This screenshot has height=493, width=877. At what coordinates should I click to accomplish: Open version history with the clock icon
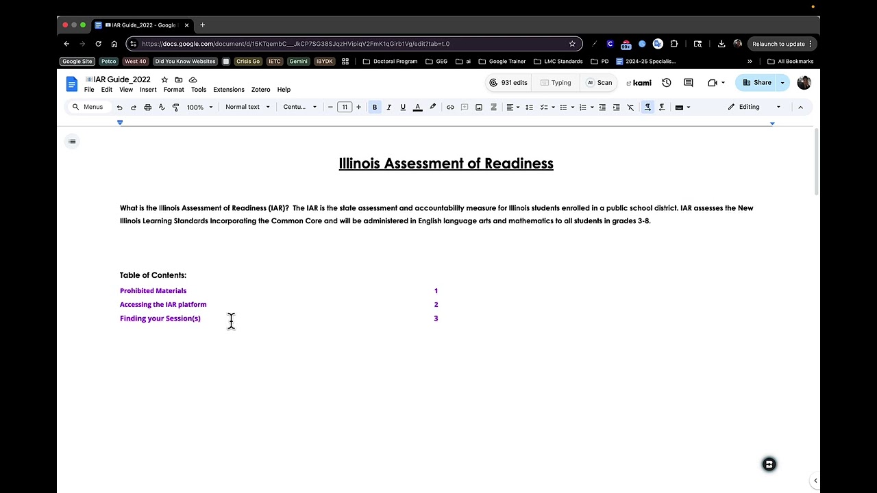point(667,83)
